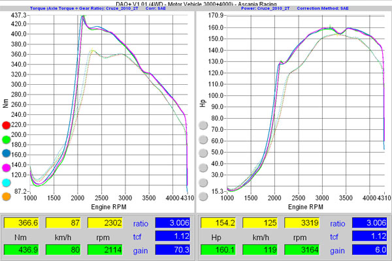Click the red run indicator circle
Screen dimensions: 392x261
pyautogui.click(x=7, y=125)
